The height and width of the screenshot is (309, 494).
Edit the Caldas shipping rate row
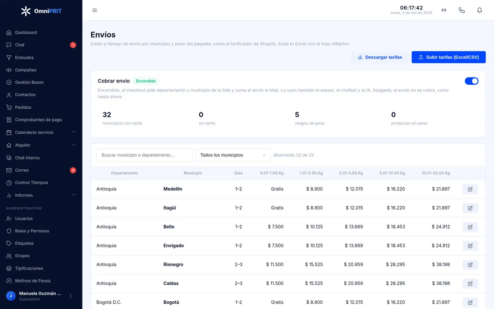470,284
